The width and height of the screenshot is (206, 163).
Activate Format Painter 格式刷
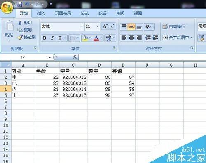coord(27,37)
